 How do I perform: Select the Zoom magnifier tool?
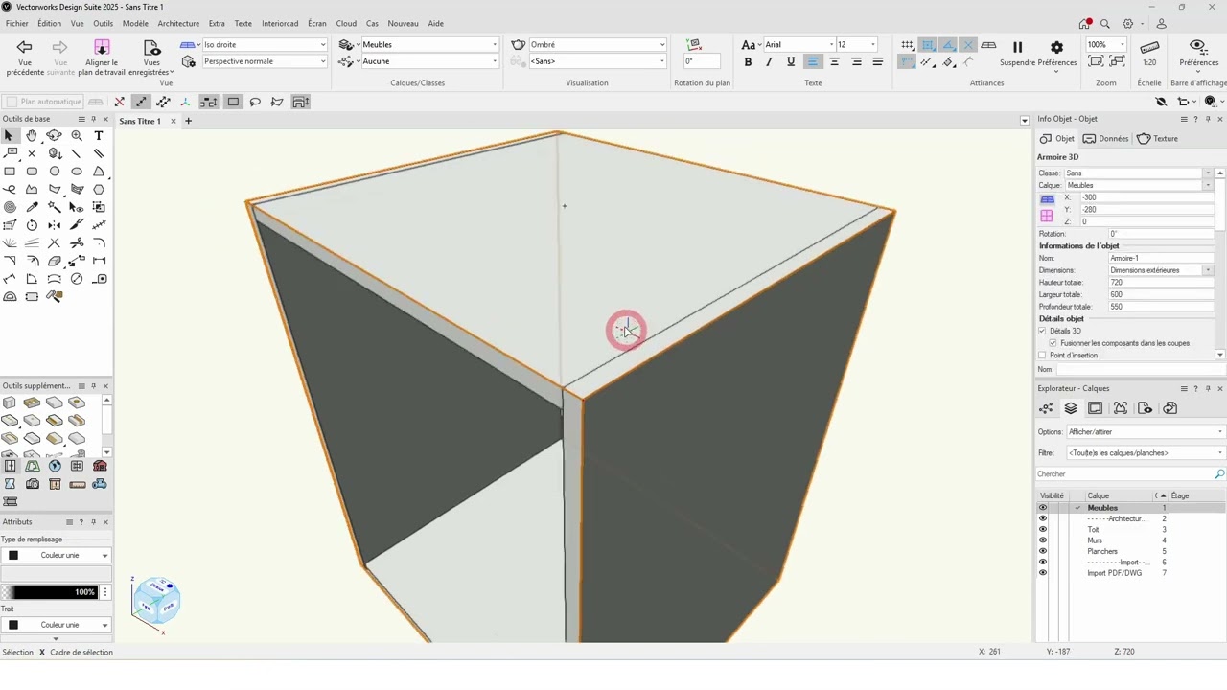coord(77,136)
